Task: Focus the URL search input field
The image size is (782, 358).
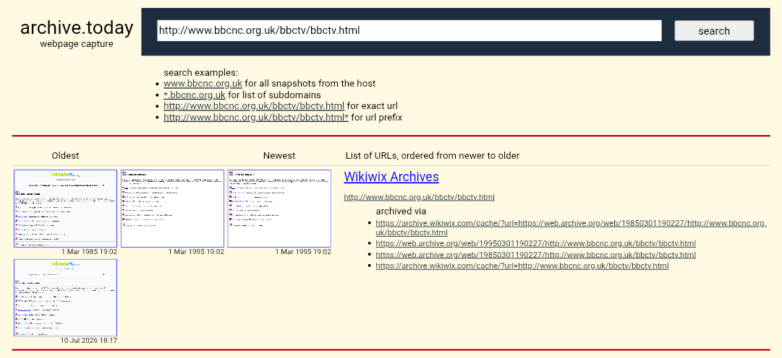Action: 409,30
